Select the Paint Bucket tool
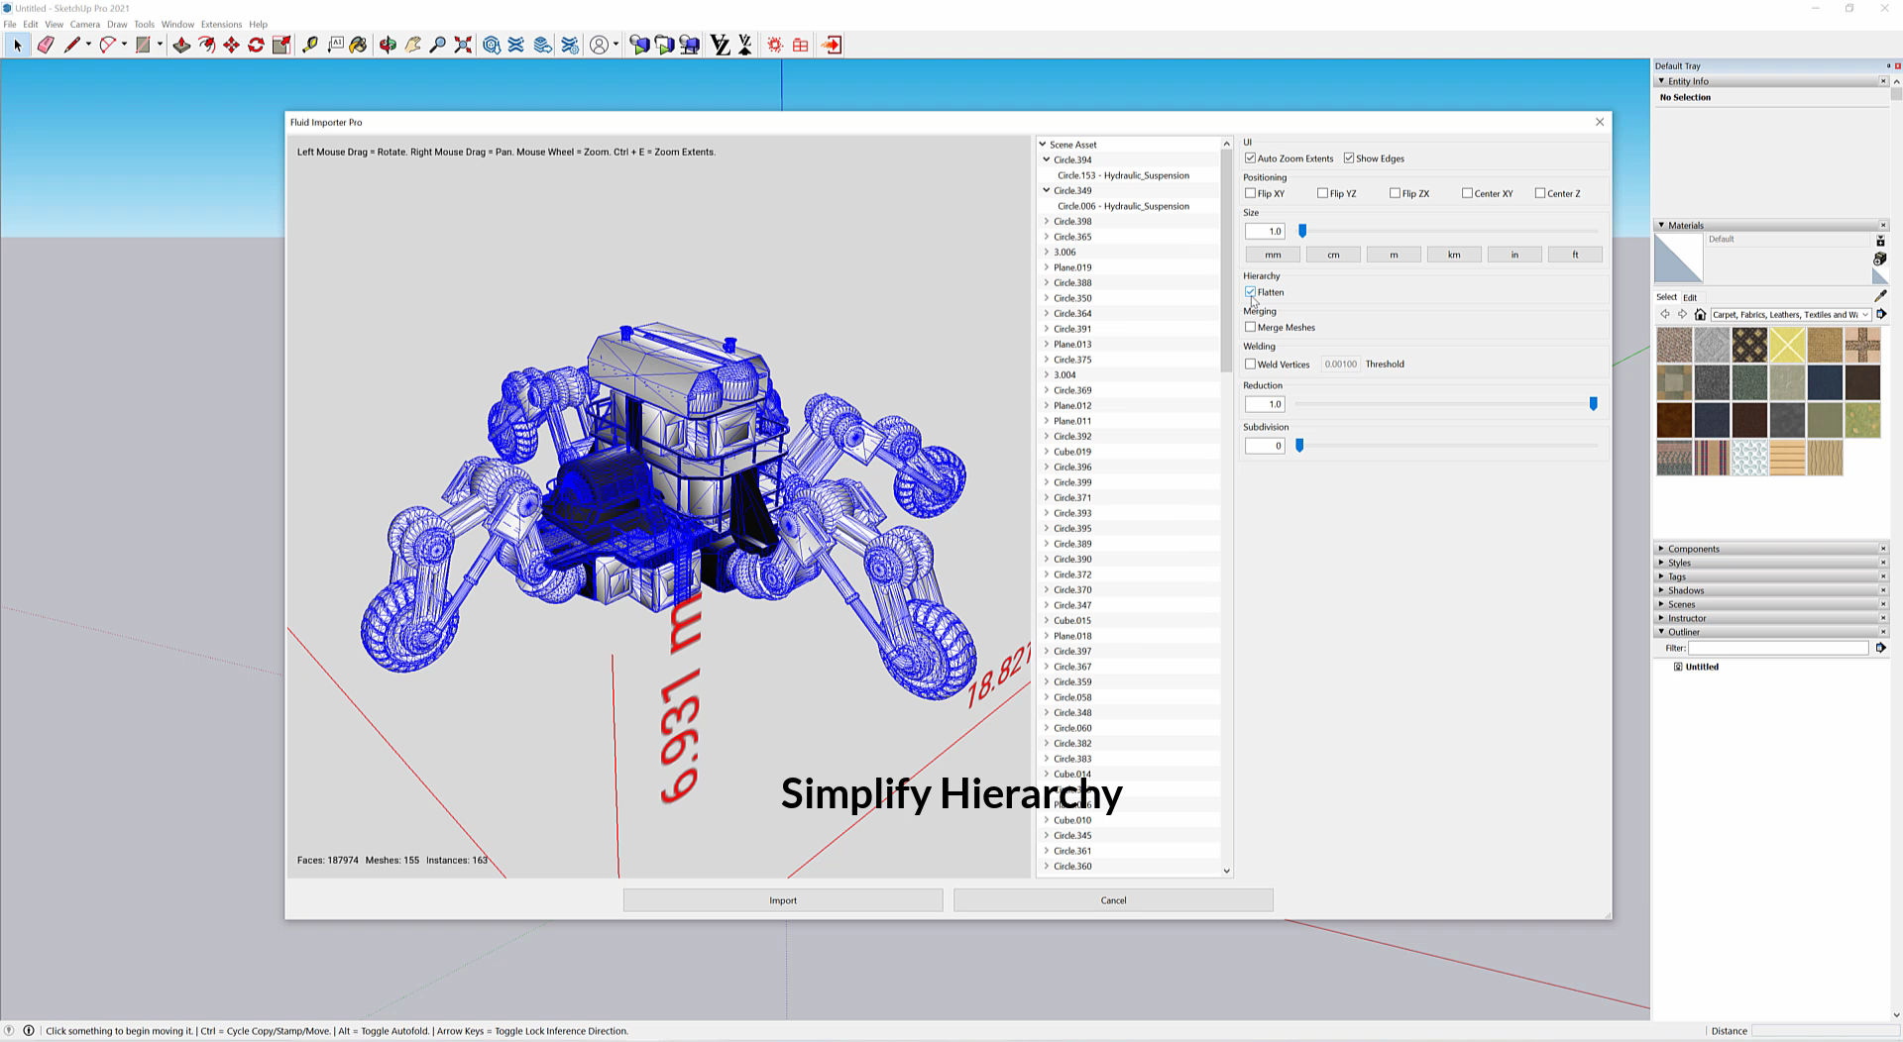Screen dimensions: 1903x1042 358,45
